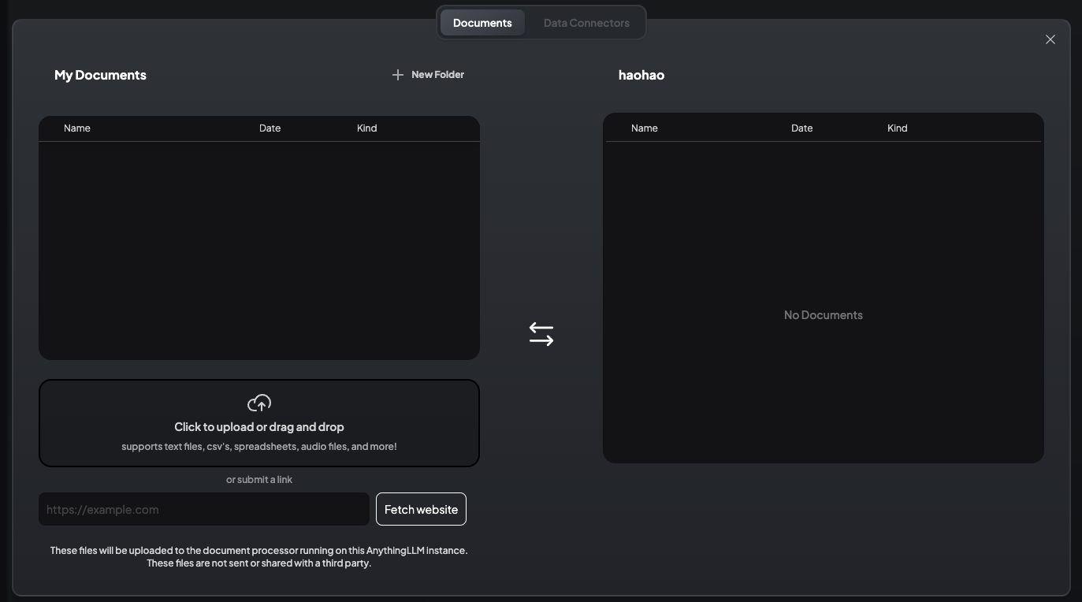The image size is (1082, 602).
Task: Click the haohao workspace title
Action: pyautogui.click(x=641, y=75)
